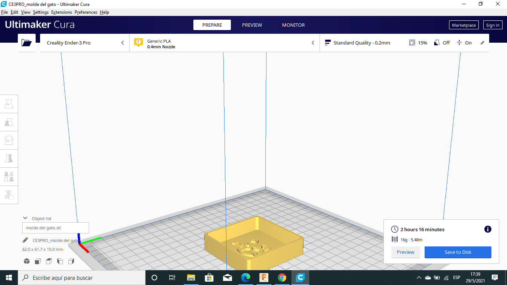Select the Rotate tool in left toolbar
The width and height of the screenshot is (507, 285).
pos(9,140)
